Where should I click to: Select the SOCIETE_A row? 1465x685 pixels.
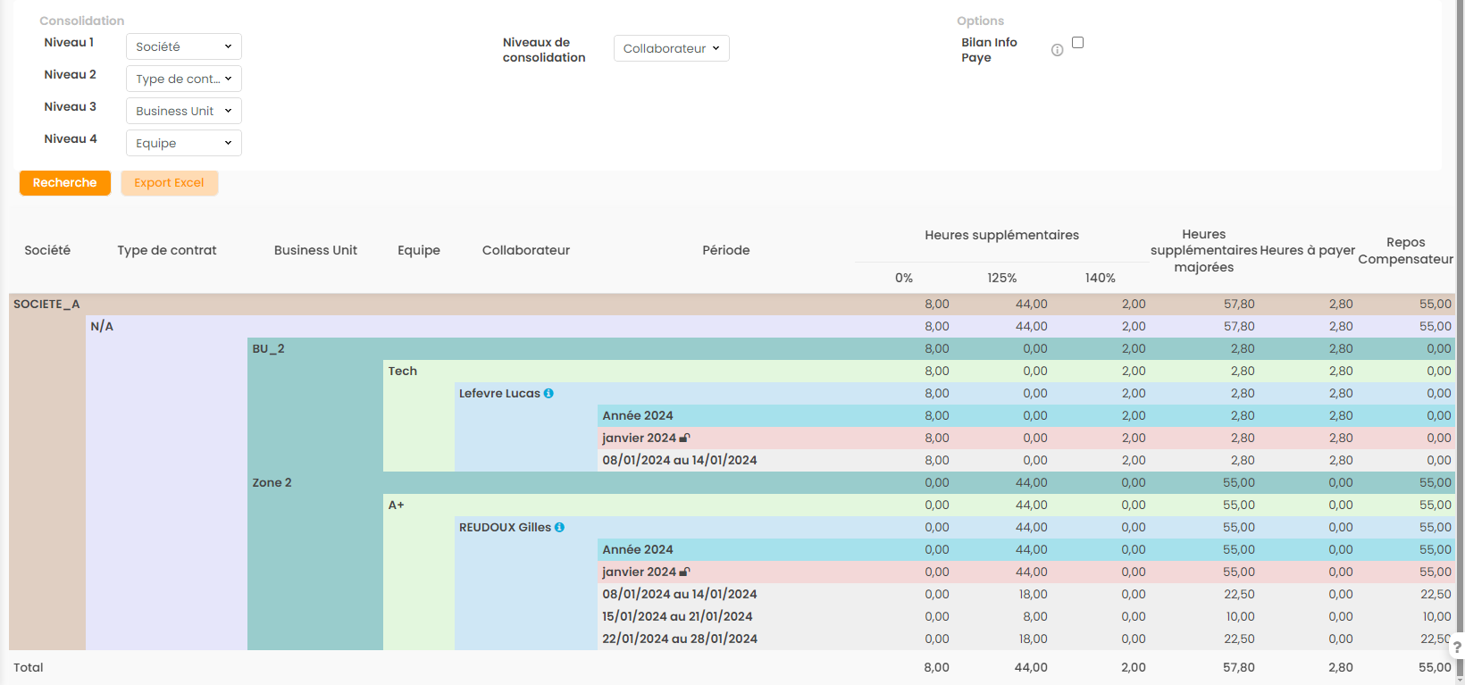click(x=46, y=305)
